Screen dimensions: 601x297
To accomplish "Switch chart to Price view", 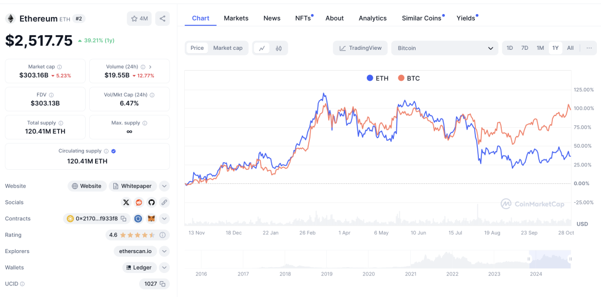I will coord(197,48).
